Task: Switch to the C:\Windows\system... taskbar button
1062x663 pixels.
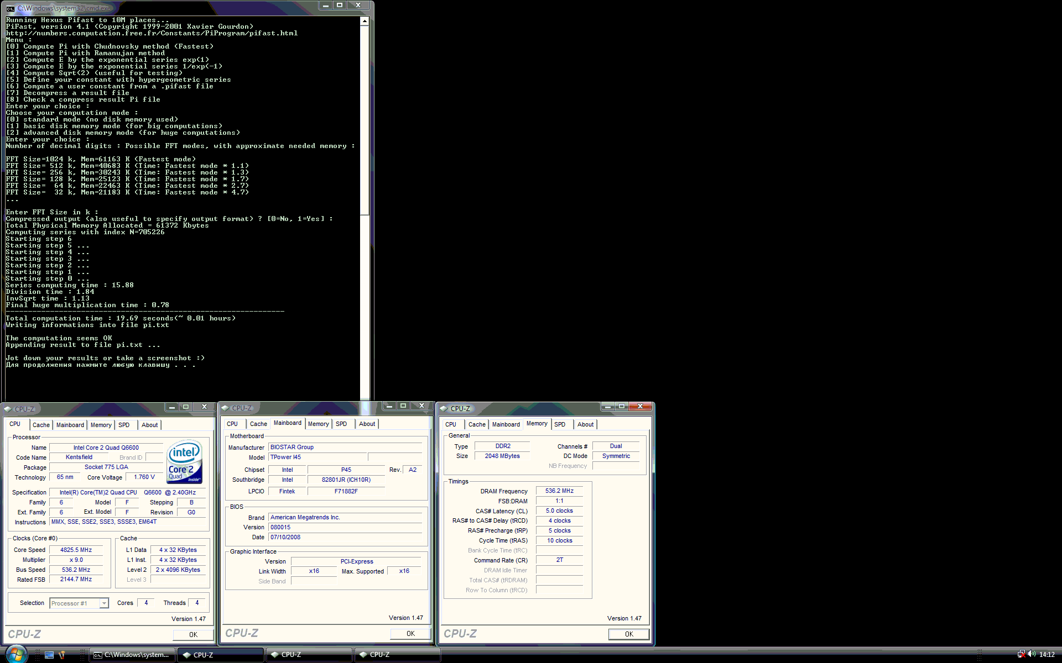Action: 132,655
